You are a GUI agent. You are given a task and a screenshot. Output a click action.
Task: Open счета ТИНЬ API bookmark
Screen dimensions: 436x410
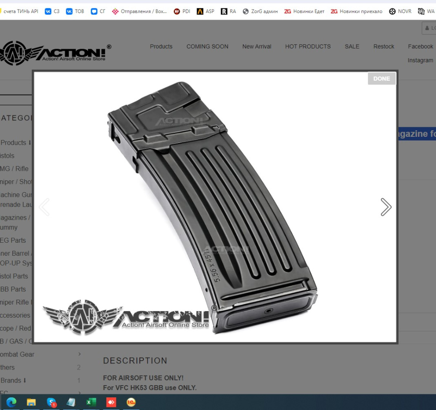click(19, 11)
